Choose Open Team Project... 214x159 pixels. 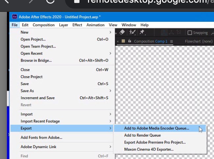tap(62, 47)
